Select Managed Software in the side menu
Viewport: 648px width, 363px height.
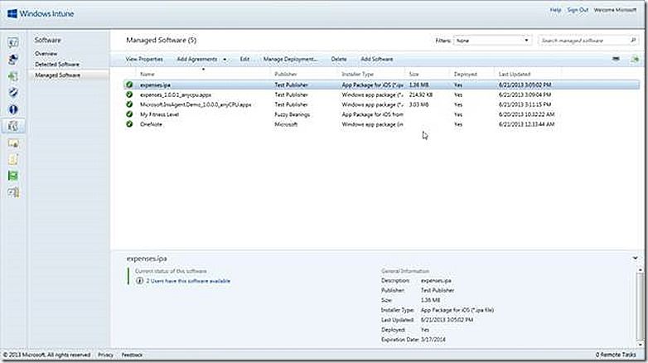tap(57, 75)
